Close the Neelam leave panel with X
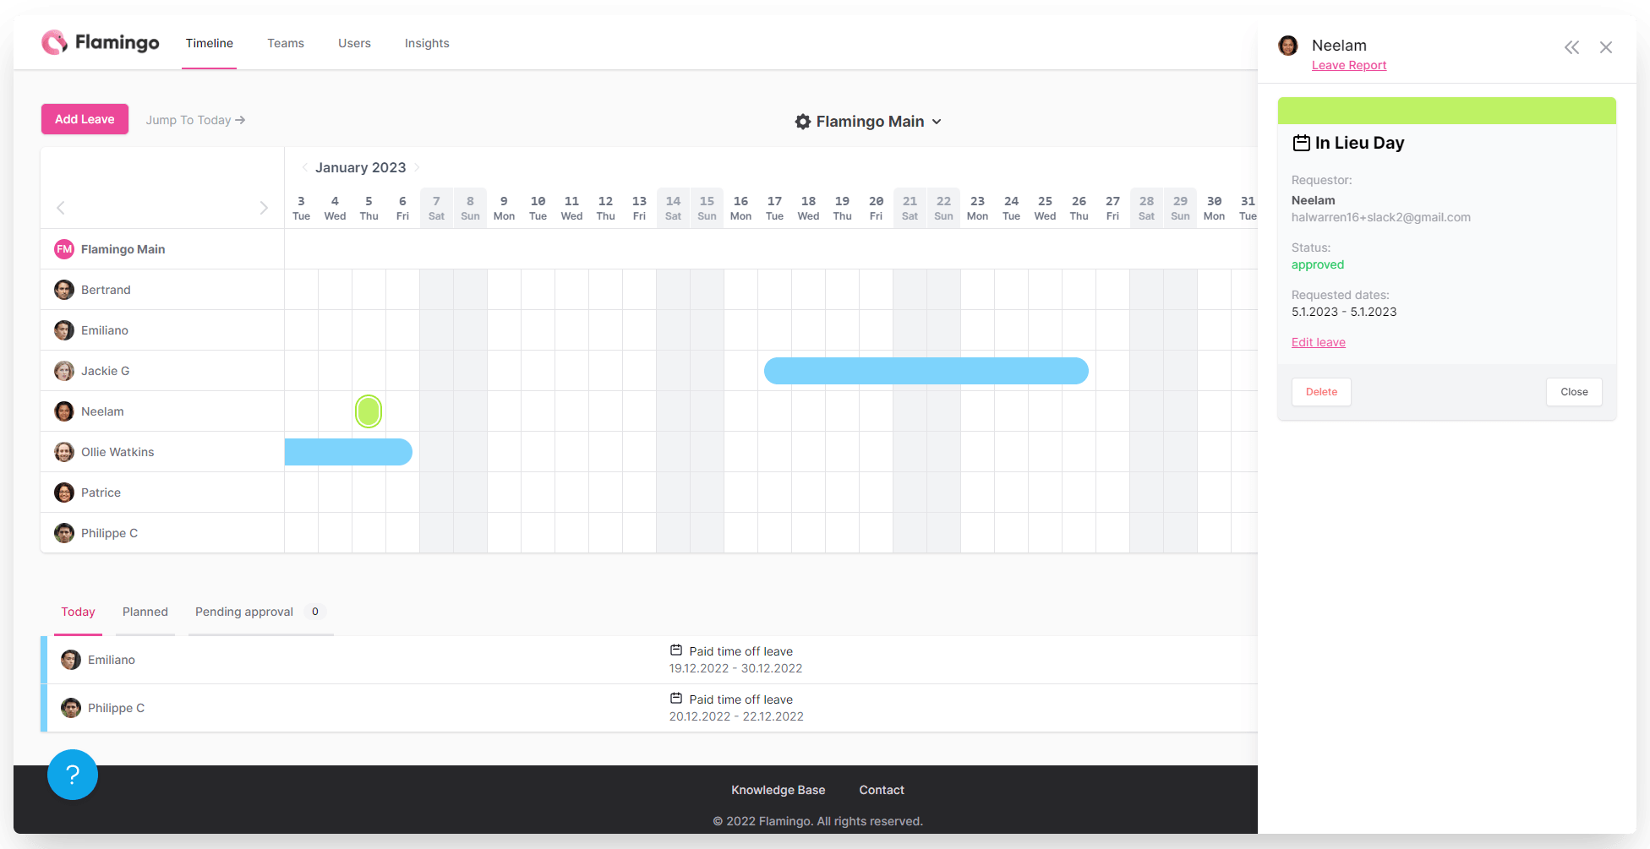 (1606, 47)
